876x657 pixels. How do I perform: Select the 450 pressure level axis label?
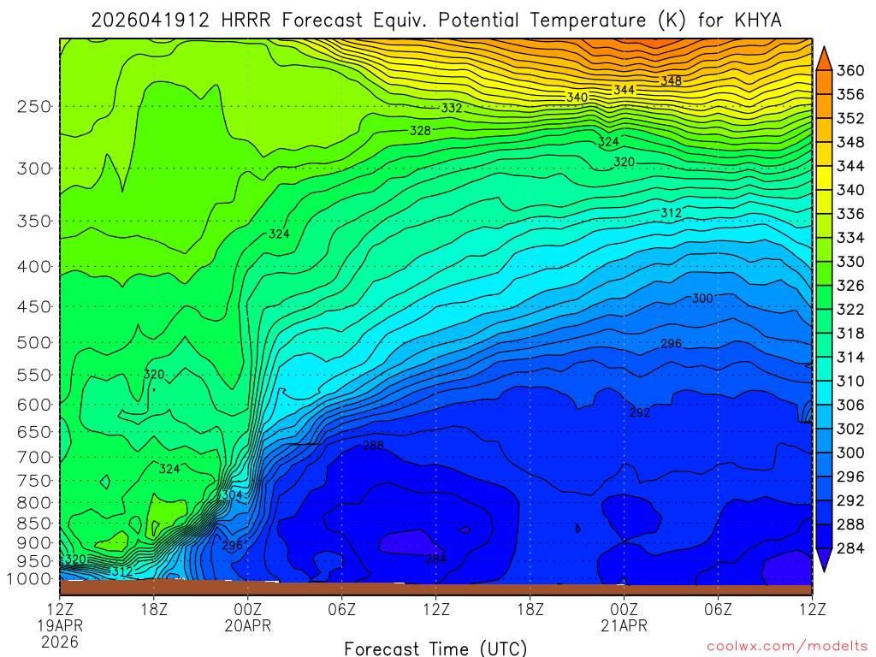34,307
